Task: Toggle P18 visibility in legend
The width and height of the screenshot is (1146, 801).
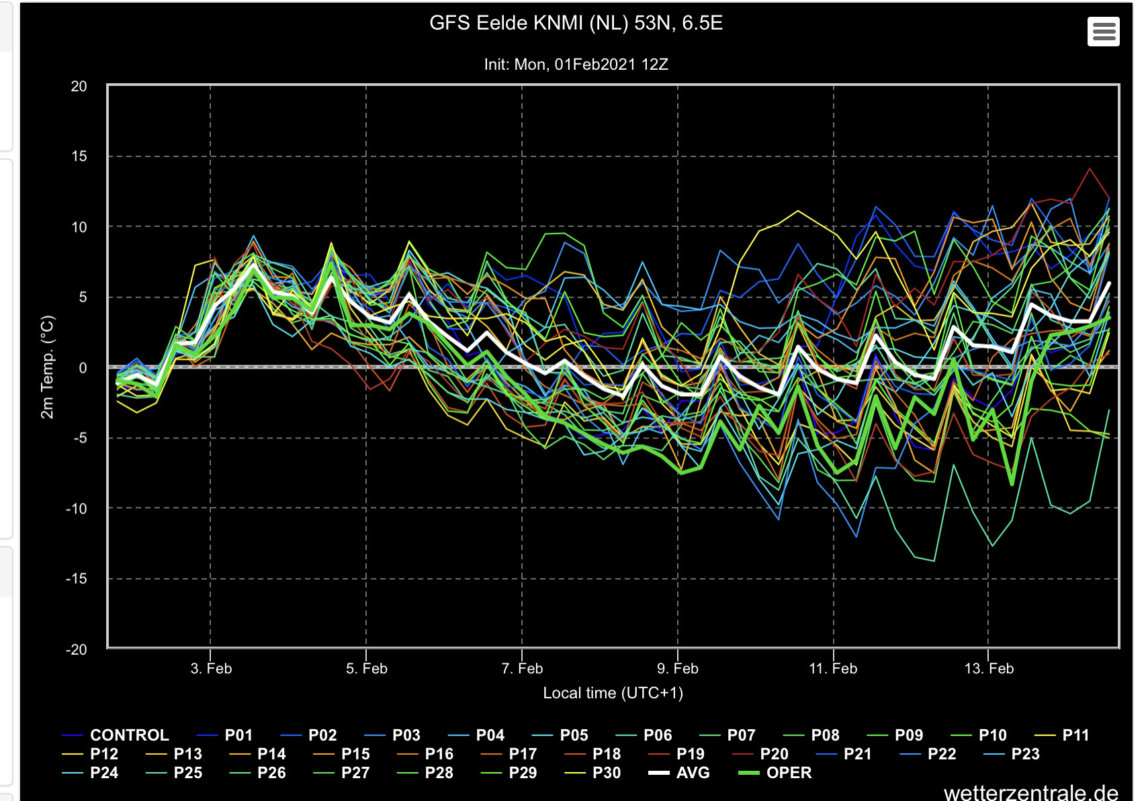Action: click(x=593, y=754)
